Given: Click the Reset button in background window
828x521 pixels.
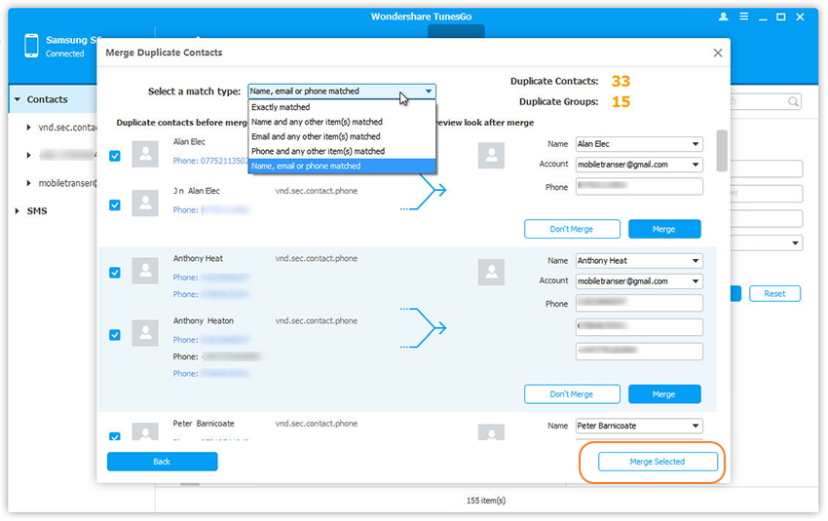Looking at the screenshot, I should click(x=774, y=293).
